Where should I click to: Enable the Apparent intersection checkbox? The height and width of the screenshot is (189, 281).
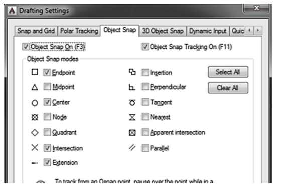[145, 132]
